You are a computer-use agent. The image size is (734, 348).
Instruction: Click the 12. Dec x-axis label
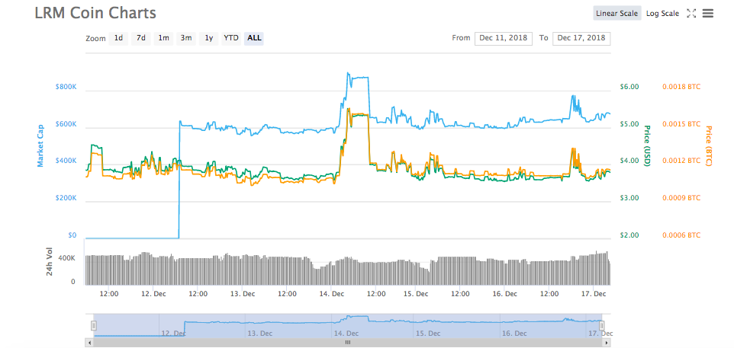153,294
